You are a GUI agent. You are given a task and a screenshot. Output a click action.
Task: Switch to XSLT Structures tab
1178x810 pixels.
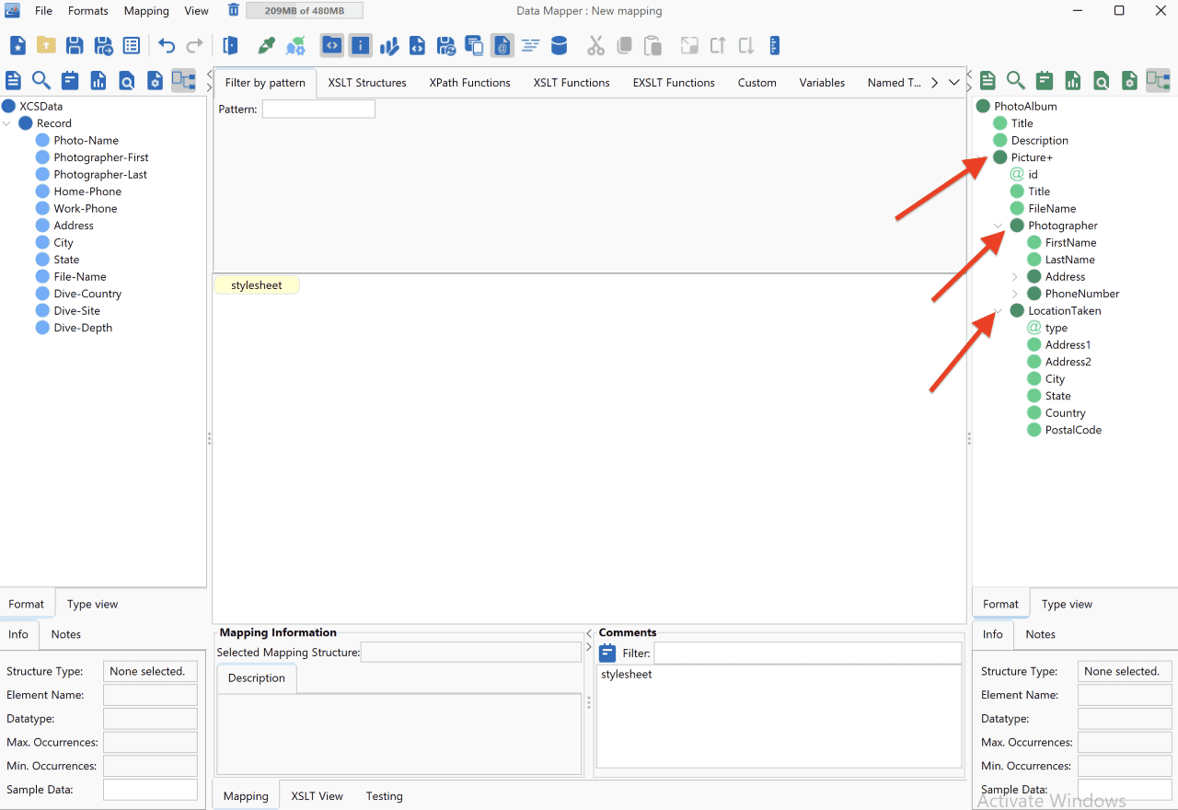pos(367,83)
